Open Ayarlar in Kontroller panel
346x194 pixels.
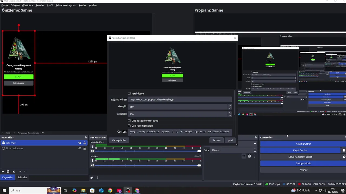point(303,170)
